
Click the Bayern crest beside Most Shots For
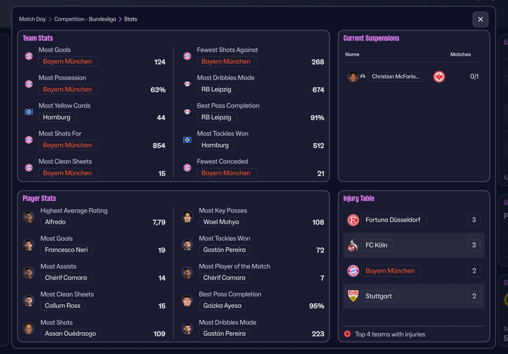point(29,140)
